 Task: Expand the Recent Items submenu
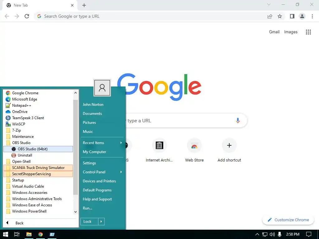click(x=102, y=143)
